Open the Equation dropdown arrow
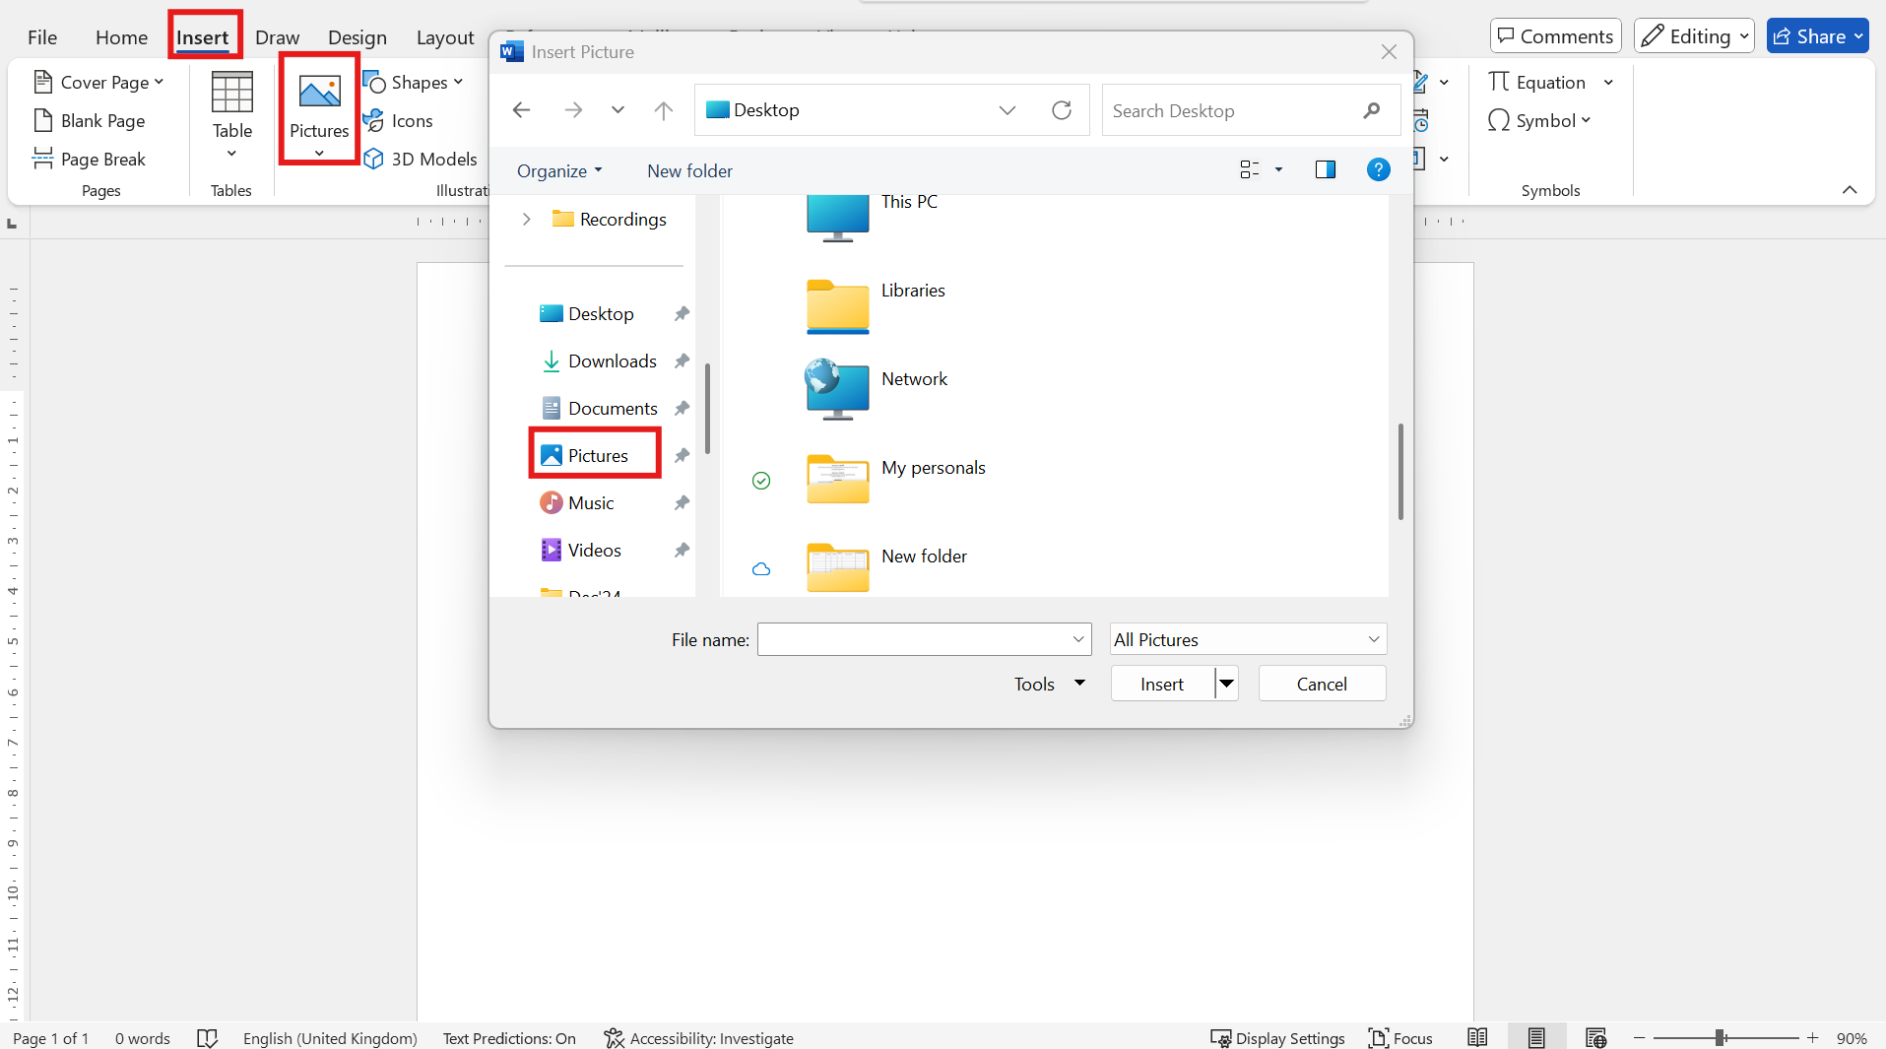Viewport: 1886px width, 1049px height. pos(1608,83)
